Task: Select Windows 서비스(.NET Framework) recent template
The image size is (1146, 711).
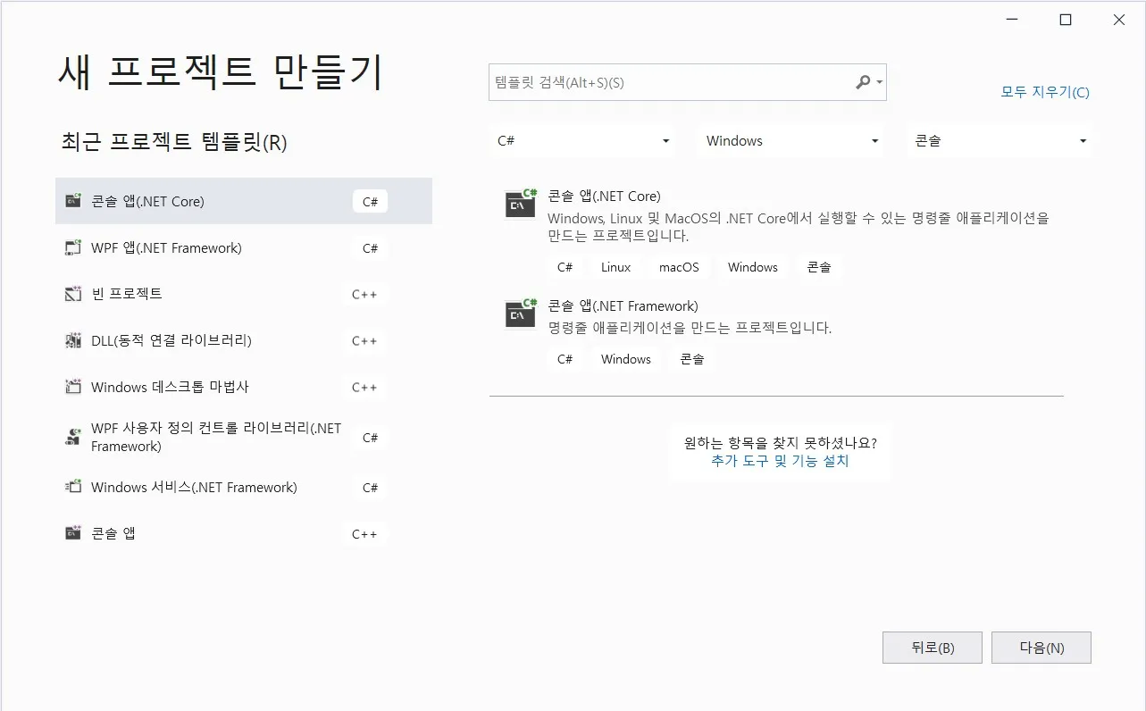Action: (x=244, y=487)
